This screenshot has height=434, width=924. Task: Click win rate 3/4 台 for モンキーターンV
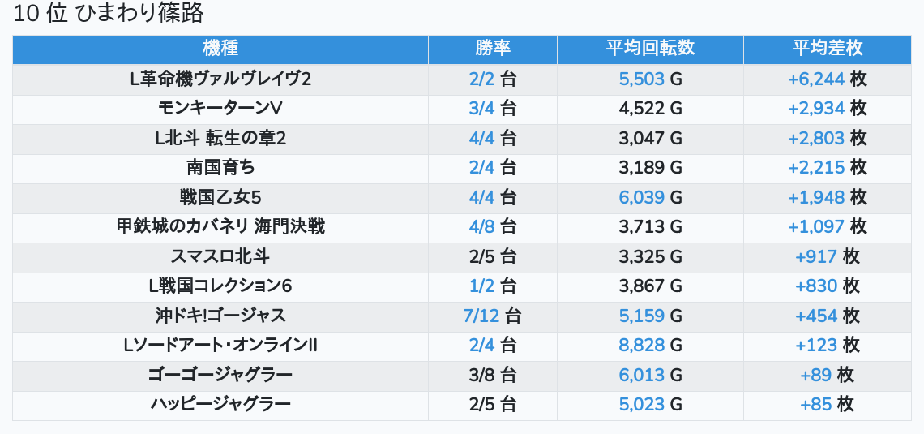493,109
